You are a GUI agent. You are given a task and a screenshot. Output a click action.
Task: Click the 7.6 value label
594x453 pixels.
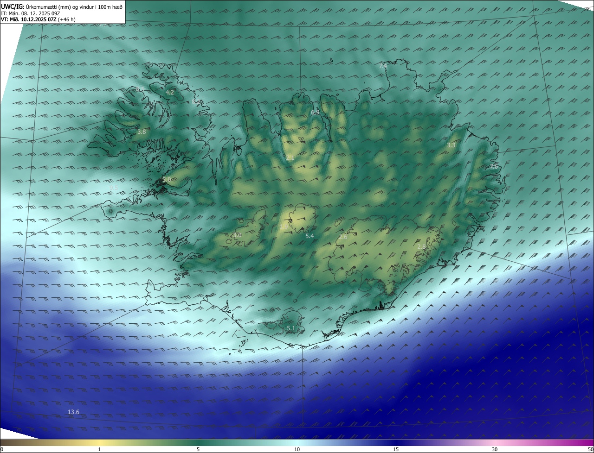tap(494, 166)
